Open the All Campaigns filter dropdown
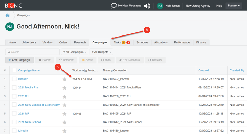This screenshot has width=247, height=134. (x=75, y=52)
